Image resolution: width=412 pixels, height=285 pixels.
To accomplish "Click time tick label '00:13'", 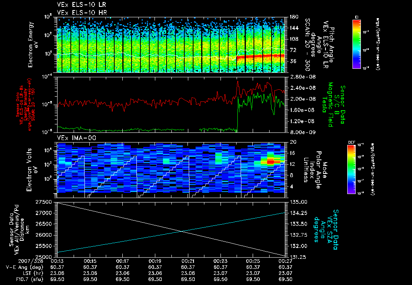I will pos(57,261).
